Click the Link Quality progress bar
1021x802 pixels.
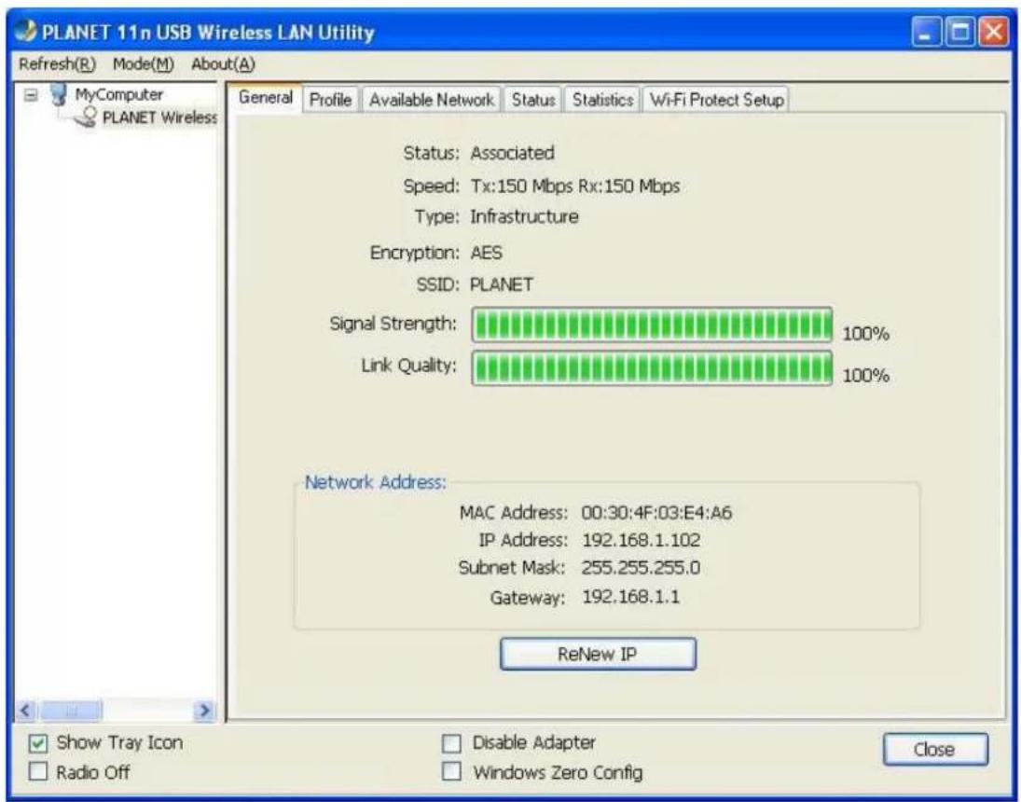tap(652, 368)
